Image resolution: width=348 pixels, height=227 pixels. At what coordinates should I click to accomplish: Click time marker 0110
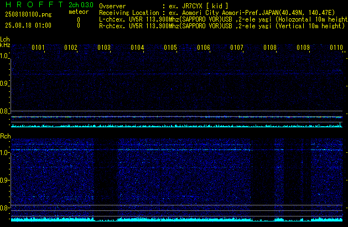click(336, 48)
